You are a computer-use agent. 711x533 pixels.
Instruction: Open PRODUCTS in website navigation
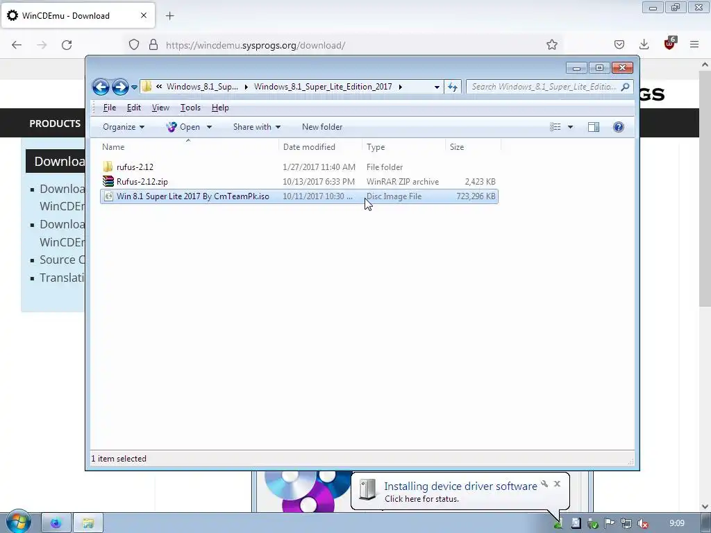55,124
